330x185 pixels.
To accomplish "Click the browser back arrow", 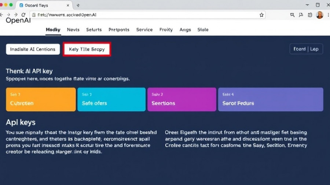I will [2, 15].
